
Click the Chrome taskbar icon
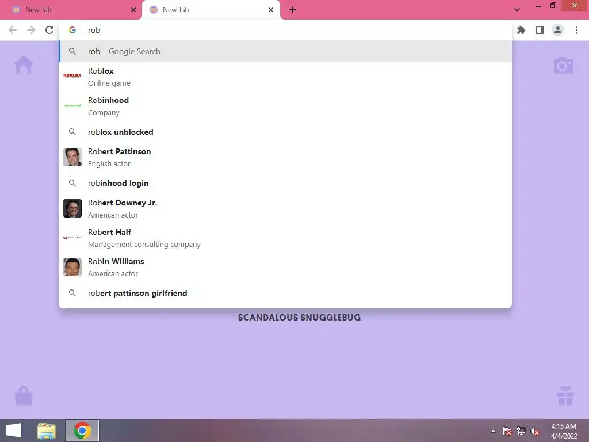(x=82, y=430)
